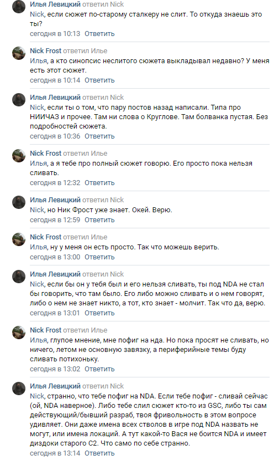Click Илья Левицкий's avatar at the 13:01 comment

18,277
